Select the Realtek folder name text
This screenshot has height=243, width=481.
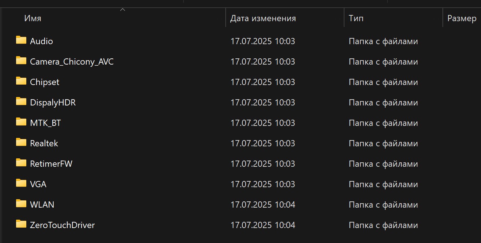pos(44,143)
